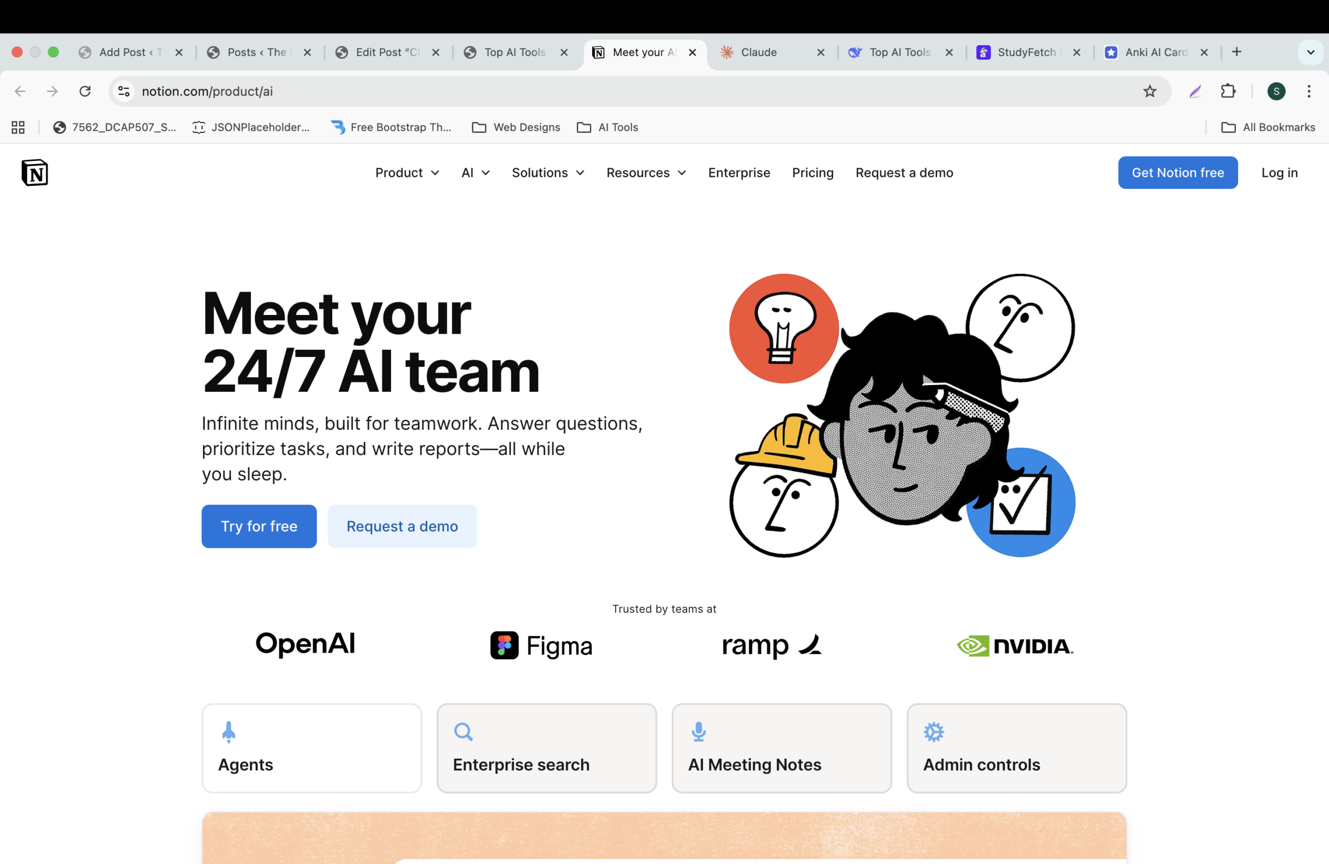Screen dimensions: 1329x864
Task: Open the Pricing link
Action: coord(812,172)
